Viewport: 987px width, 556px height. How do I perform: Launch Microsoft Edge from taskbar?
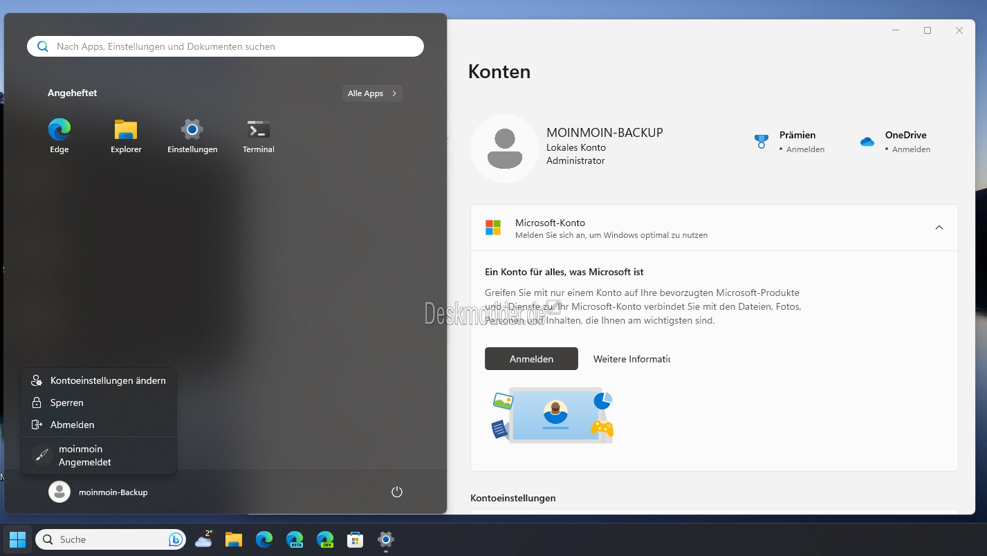264,539
